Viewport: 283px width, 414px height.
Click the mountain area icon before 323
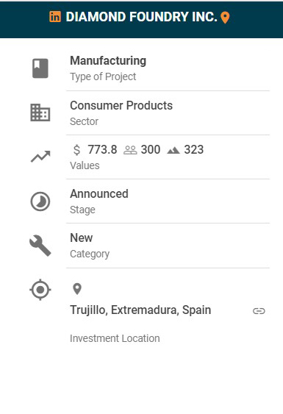click(x=173, y=151)
